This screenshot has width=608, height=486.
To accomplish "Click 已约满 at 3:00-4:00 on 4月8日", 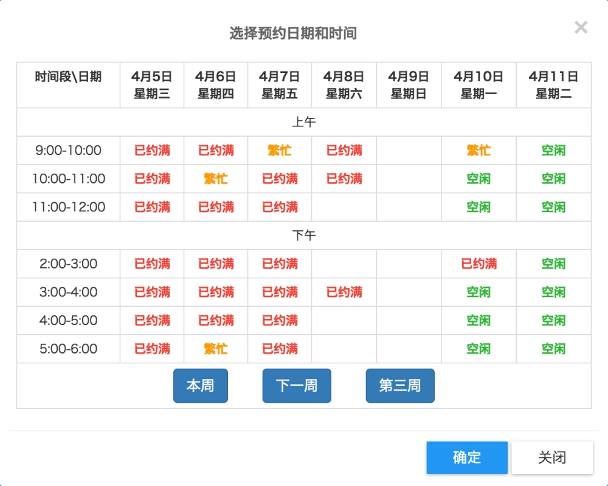I will point(344,292).
